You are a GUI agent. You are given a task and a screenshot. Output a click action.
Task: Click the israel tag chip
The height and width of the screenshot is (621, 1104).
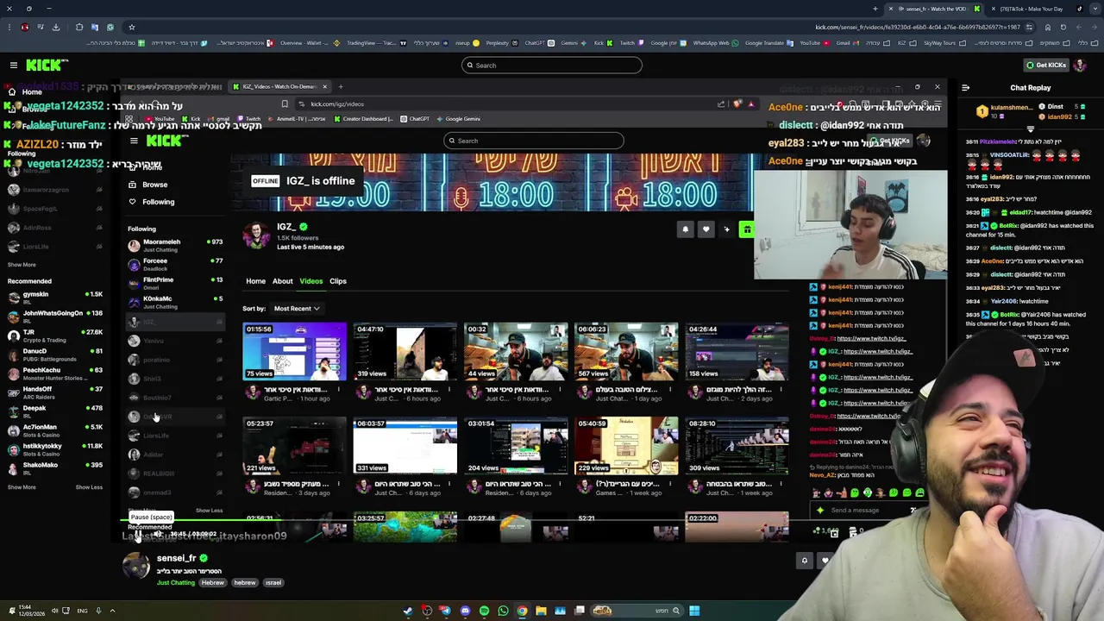pos(273,582)
